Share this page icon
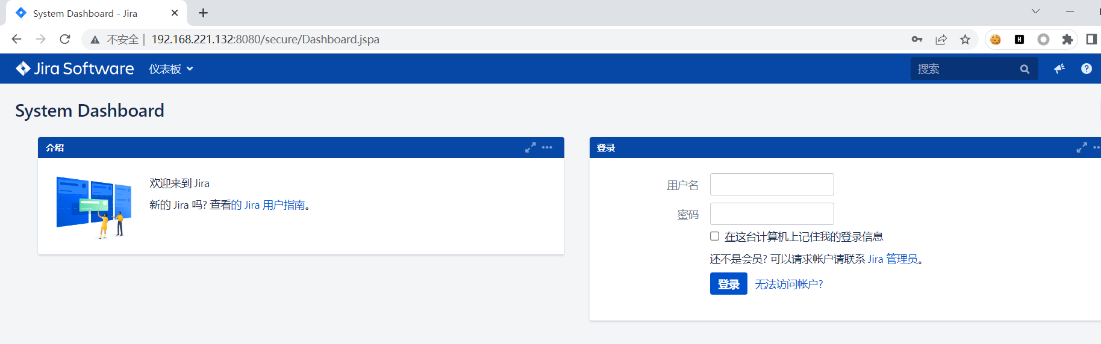 (941, 39)
